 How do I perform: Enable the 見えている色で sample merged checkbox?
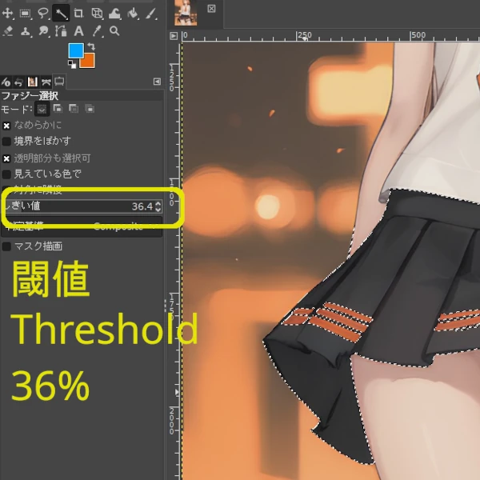tap(6, 174)
